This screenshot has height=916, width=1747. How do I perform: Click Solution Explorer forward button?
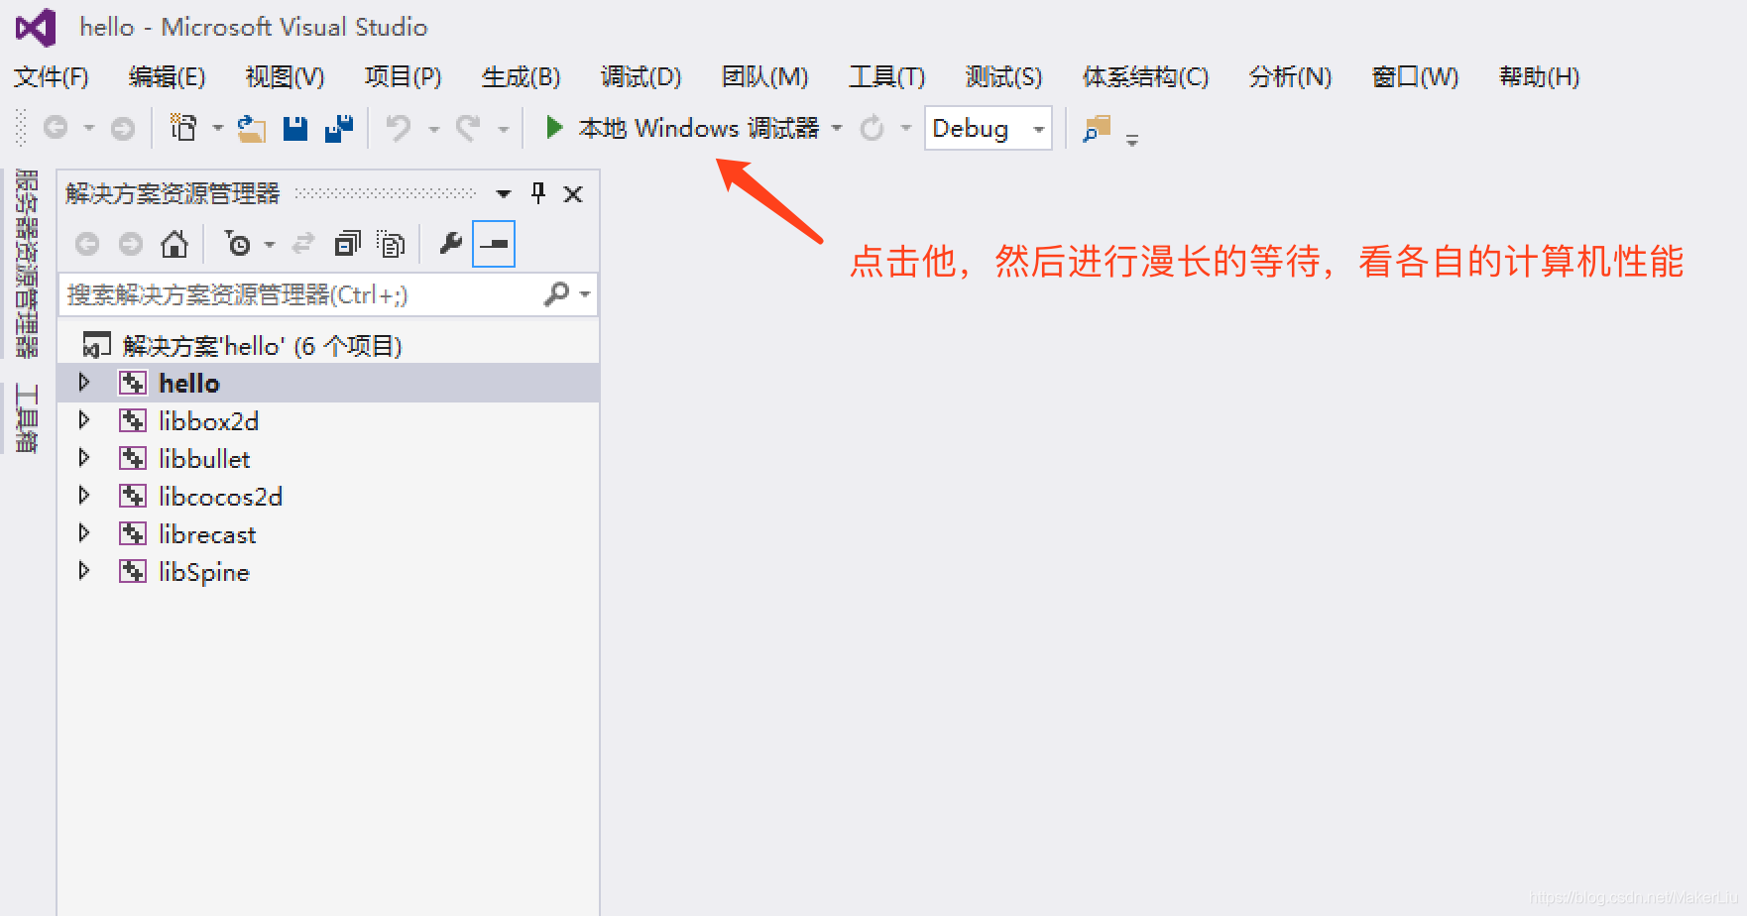[131, 244]
